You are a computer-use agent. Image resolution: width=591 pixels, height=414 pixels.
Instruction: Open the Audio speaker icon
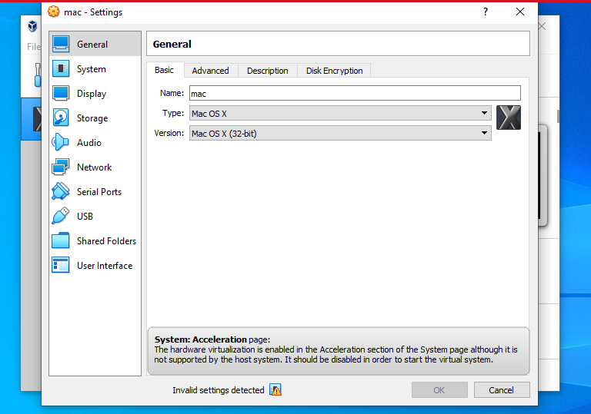(61, 142)
